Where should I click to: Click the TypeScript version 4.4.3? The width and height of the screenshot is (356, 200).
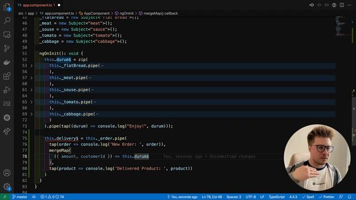(x=293, y=197)
